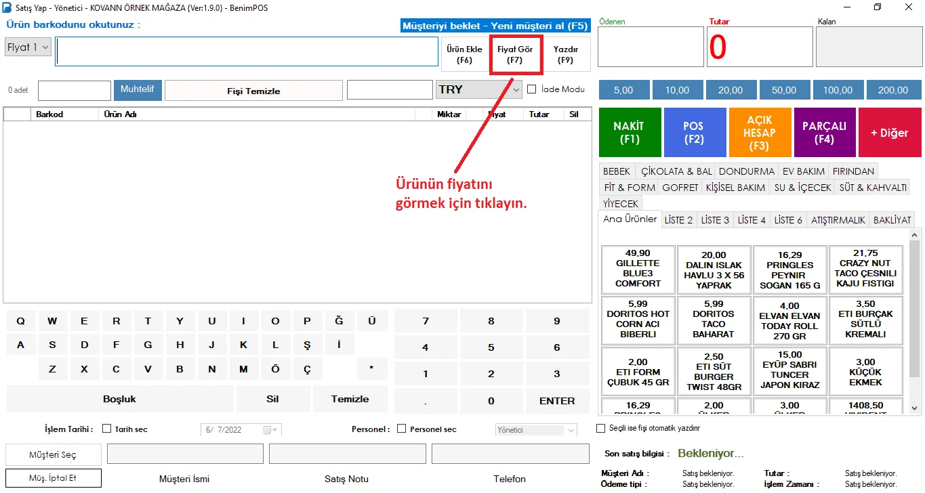This screenshot has height=493, width=925.
Task: Click the Fişi Temizle button
Action: coord(253,91)
